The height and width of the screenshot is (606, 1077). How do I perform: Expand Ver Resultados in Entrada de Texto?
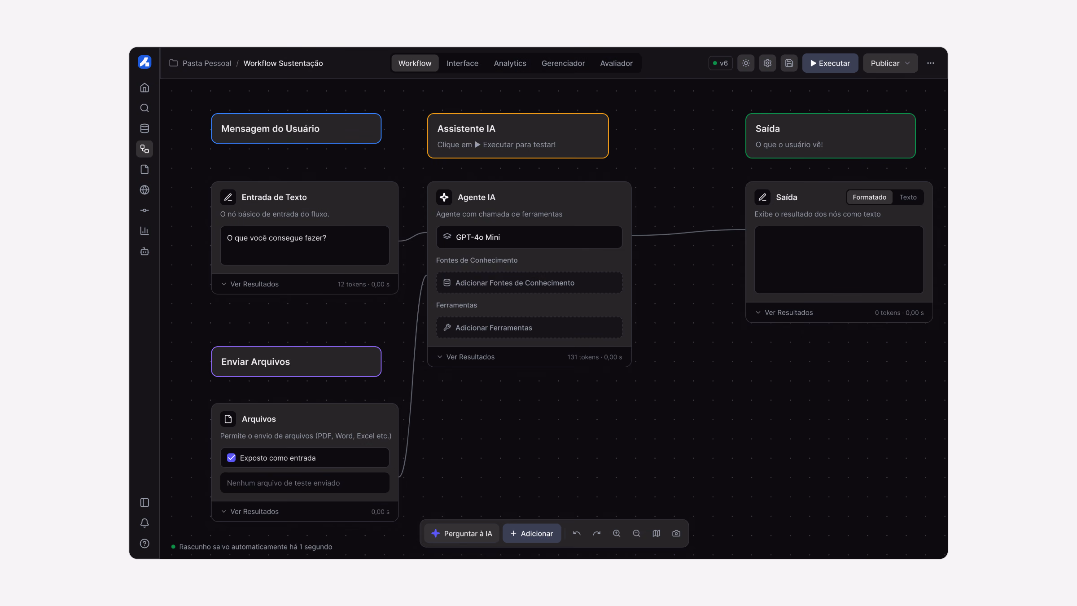point(250,284)
